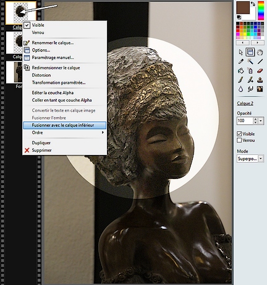
Task: Choose the Spray can tool
Action: pos(250,71)
